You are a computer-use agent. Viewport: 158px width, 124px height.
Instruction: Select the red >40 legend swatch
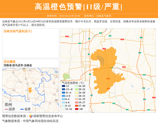tap(77, 109)
